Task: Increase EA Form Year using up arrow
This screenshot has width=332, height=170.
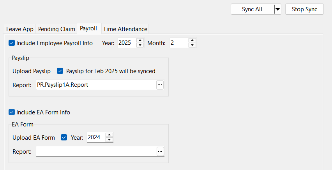Action: [109, 135]
